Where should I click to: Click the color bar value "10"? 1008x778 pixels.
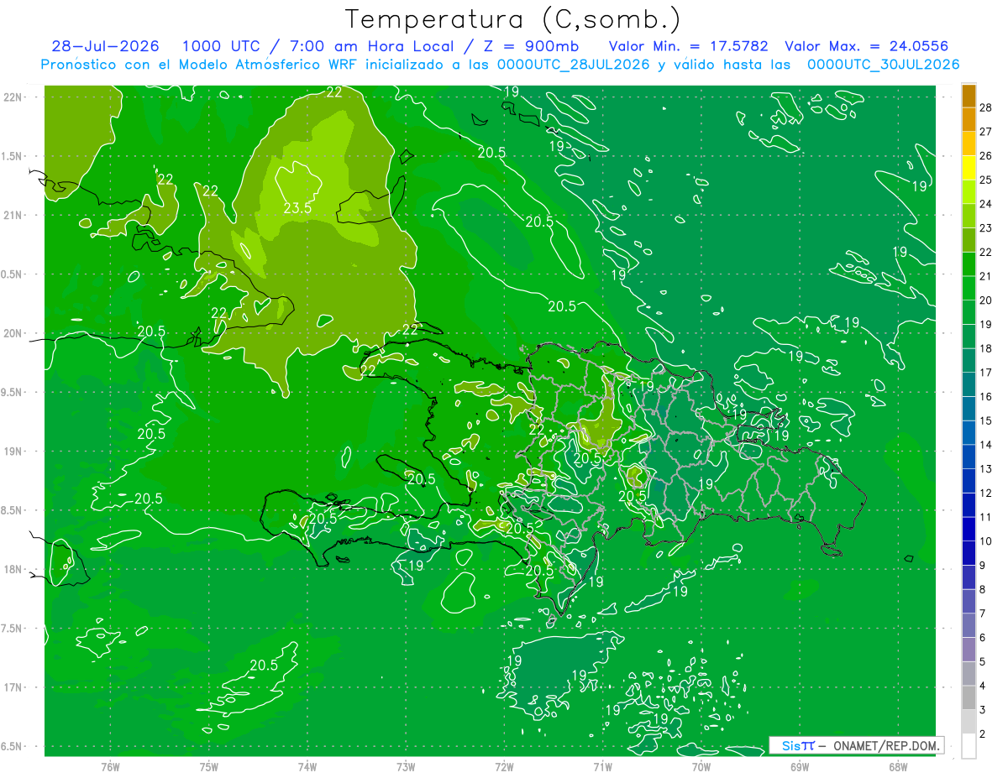986,541
